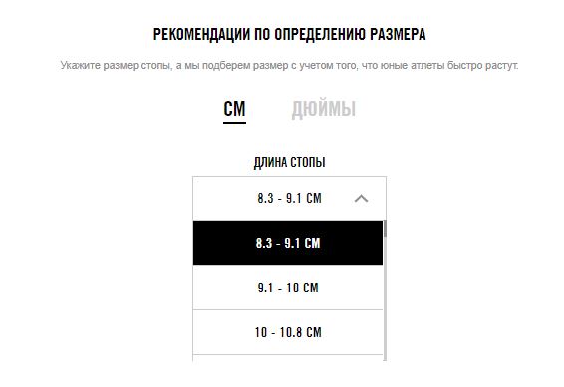Select the highlighted 8.3 - 9.1 СМ option
Screen dimensions: 564x387
tap(288, 243)
